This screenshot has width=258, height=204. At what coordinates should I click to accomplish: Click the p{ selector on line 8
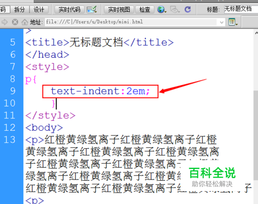coord(31,80)
